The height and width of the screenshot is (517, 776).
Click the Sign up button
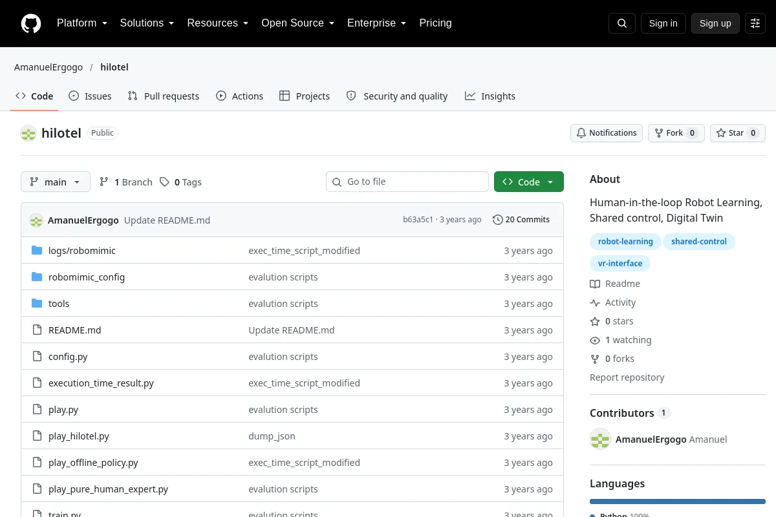click(715, 23)
